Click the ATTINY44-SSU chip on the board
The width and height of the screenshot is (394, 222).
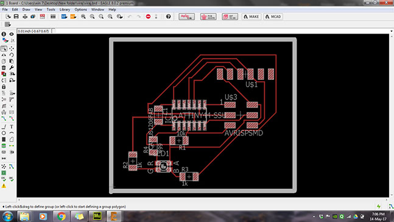point(189,115)
